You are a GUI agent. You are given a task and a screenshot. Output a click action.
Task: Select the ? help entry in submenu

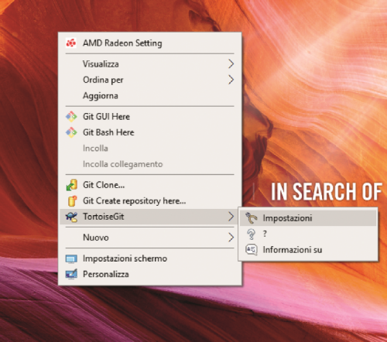click(x=308, y=234)
